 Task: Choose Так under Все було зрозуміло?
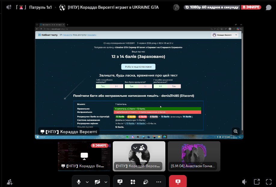[131, 86]
